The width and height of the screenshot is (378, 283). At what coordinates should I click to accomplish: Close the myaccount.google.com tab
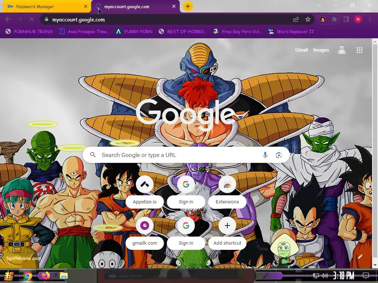174,7
